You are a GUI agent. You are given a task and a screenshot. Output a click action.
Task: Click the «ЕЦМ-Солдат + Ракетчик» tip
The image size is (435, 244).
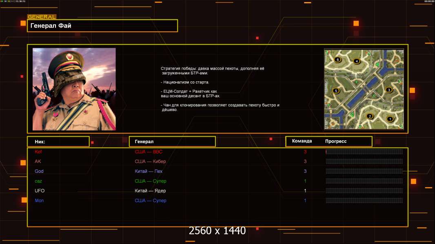(x=190, y=94)
